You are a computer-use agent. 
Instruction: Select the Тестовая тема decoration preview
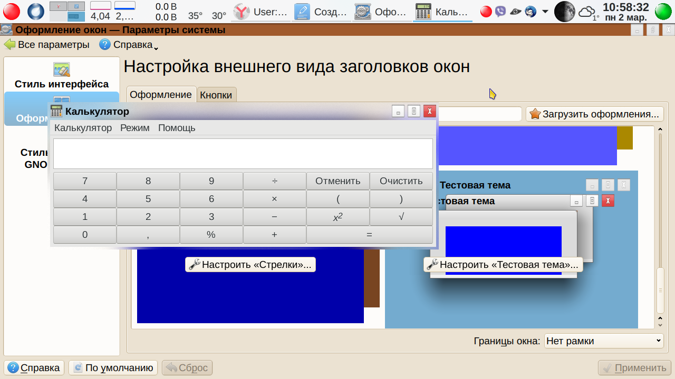512,250
